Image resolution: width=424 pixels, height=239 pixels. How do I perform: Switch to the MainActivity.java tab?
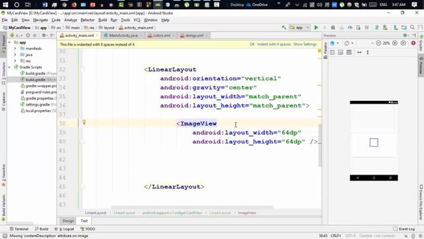pyautogui.click(x=123, y=35)
